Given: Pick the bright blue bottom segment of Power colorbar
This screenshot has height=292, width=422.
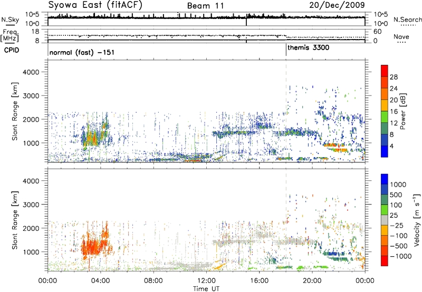Looking at the screenshot, I should click(x=385, y=151).
